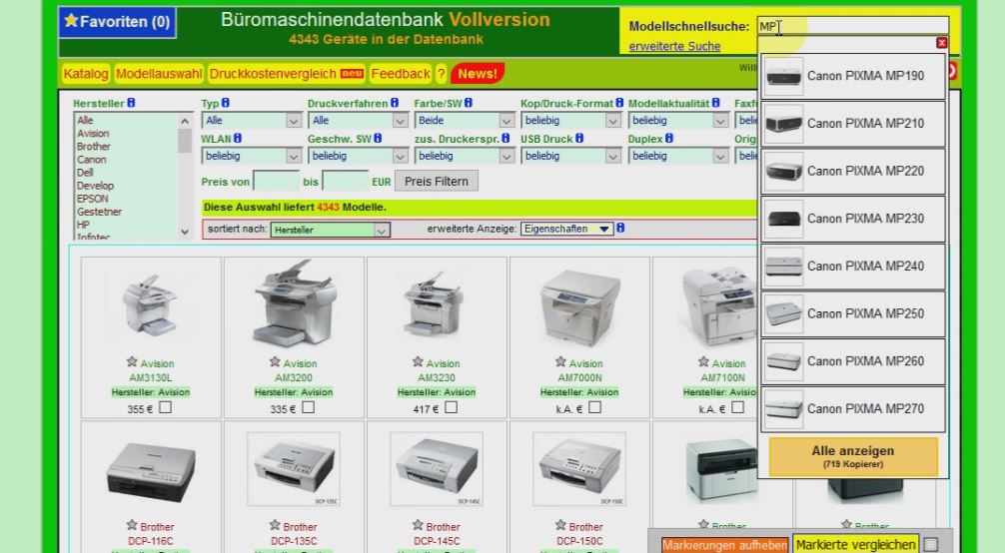Click the Modellschnellsuche input field

coord(852,26)
